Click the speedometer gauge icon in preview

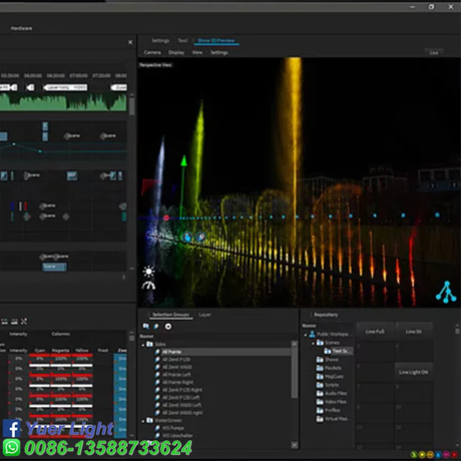pos(149,286)
